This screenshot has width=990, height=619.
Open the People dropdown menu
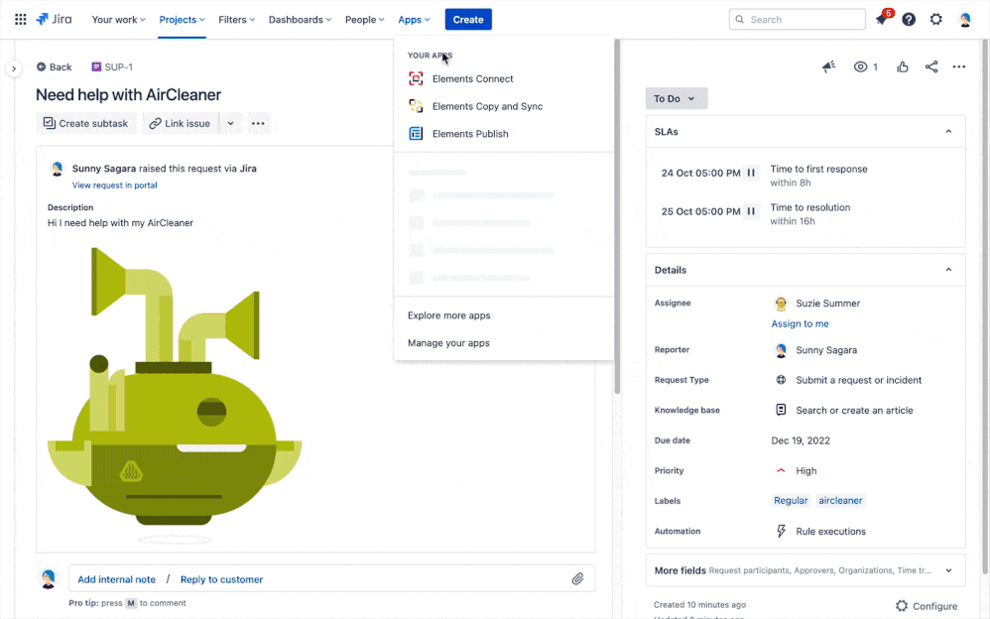pos(364,20)
